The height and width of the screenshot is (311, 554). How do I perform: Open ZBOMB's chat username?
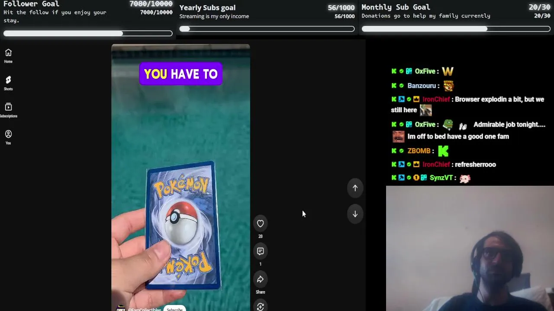click(419, 151)
